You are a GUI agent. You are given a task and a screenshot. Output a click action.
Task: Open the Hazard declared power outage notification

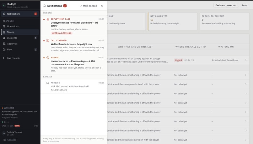coord(74,64)
